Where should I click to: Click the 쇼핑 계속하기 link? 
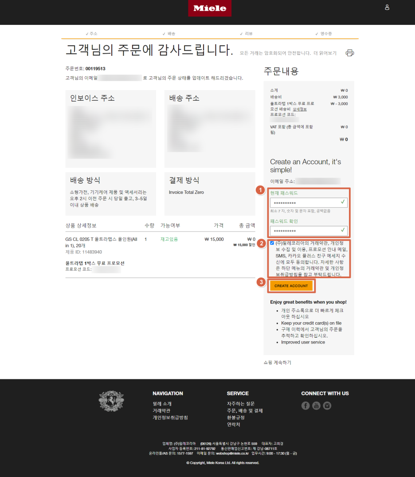point(277,363)
